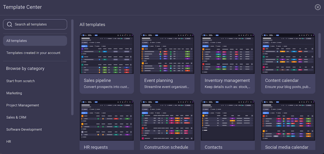Select the Sales & CRM category
The height and width of the screenshot is (154, 324).
coord(16,117)
